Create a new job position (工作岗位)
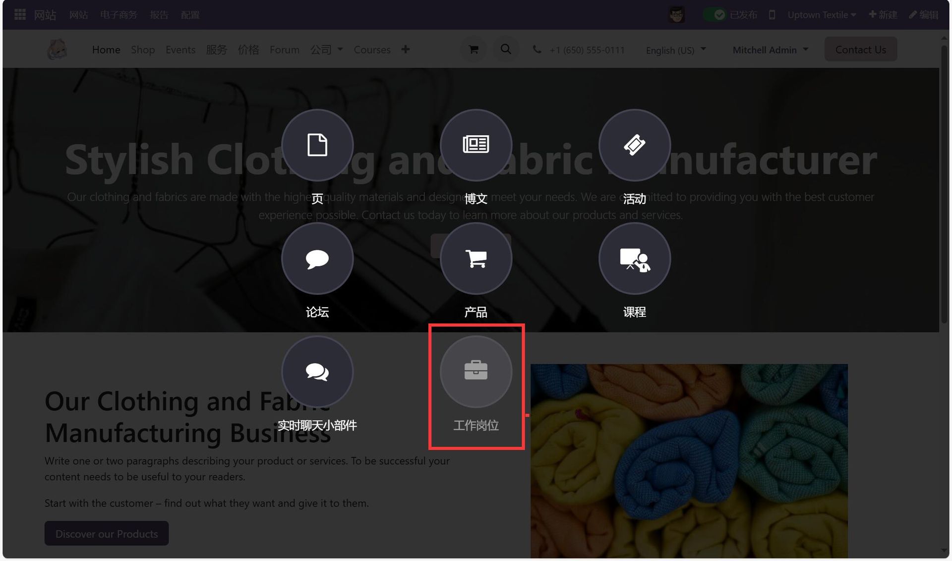This screenshot has width=952, height=561. 476,372
